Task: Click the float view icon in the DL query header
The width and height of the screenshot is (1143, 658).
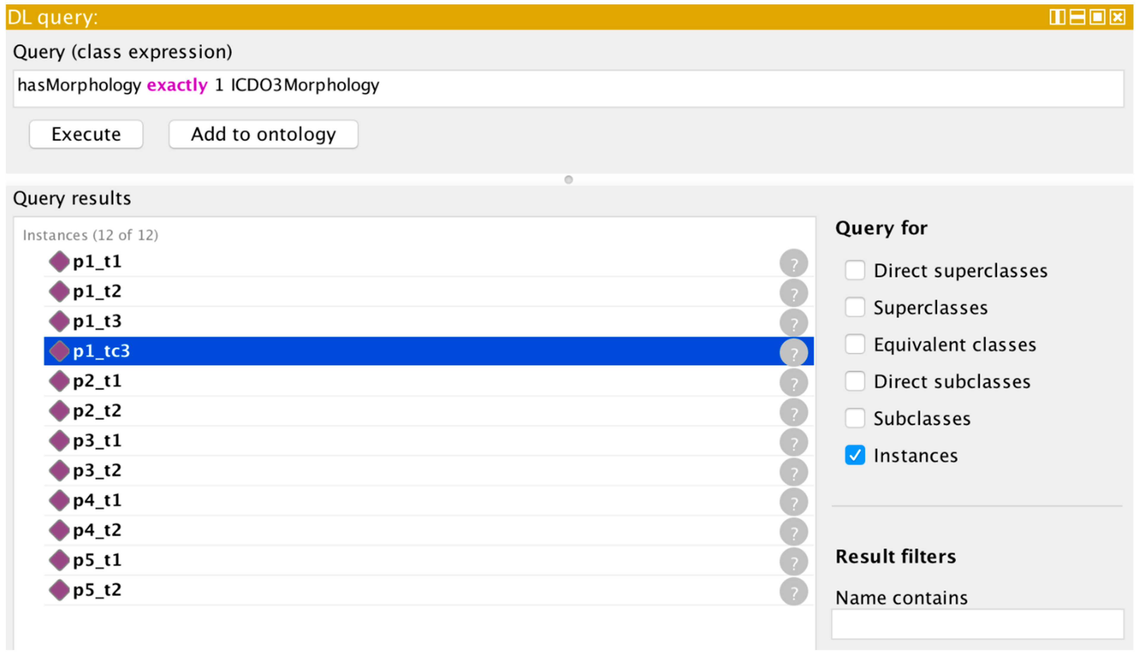Action: (1097, 17)
